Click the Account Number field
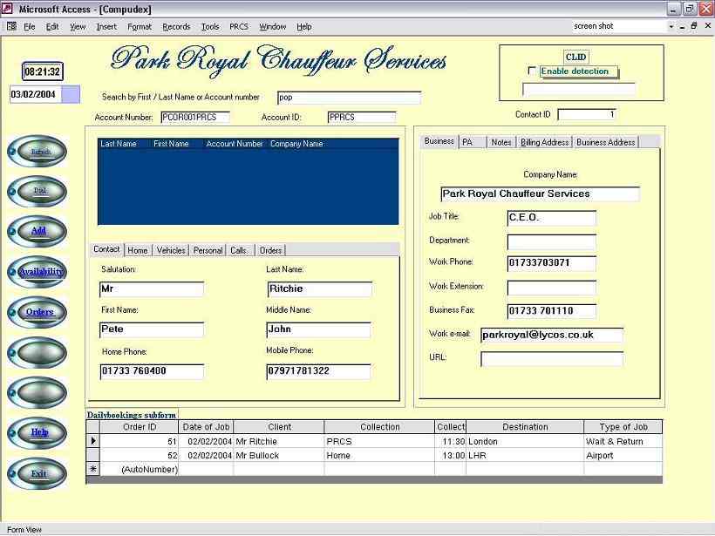Viewport: 715px width, 536px height. pyautogui.click(x=195, y=117)
